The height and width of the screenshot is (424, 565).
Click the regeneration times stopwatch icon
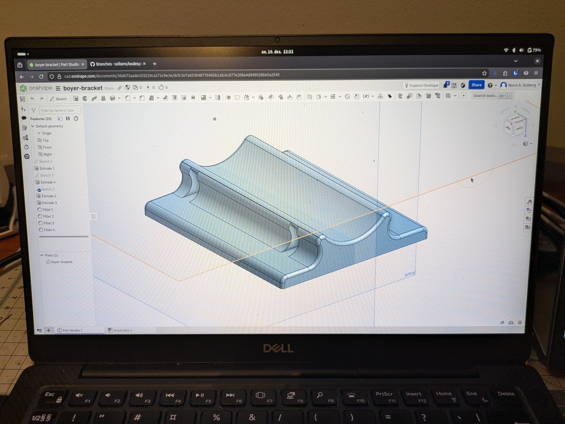76,119
